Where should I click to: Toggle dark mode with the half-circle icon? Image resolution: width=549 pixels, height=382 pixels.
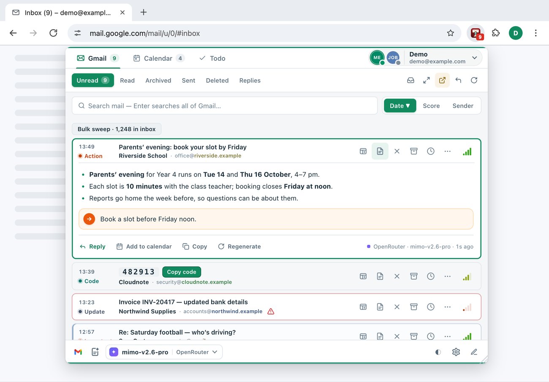tap(438, 352)
